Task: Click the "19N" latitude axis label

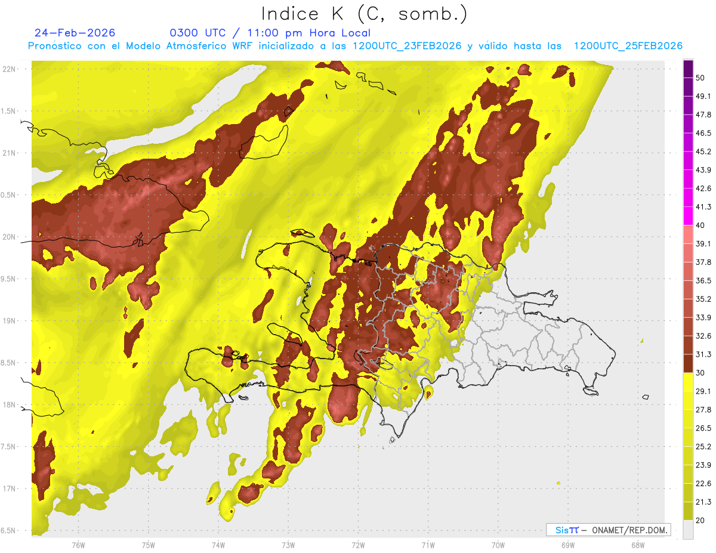Action: point(9,321)
